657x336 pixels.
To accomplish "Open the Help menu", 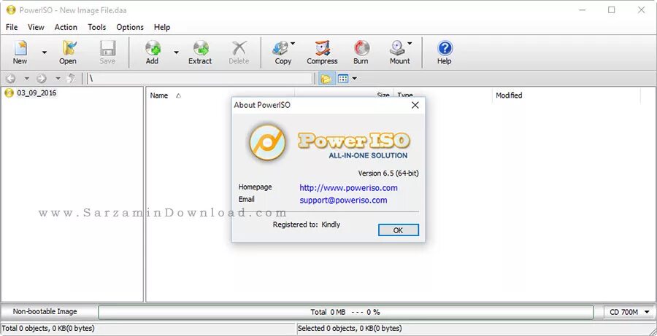I will point(162,27).
